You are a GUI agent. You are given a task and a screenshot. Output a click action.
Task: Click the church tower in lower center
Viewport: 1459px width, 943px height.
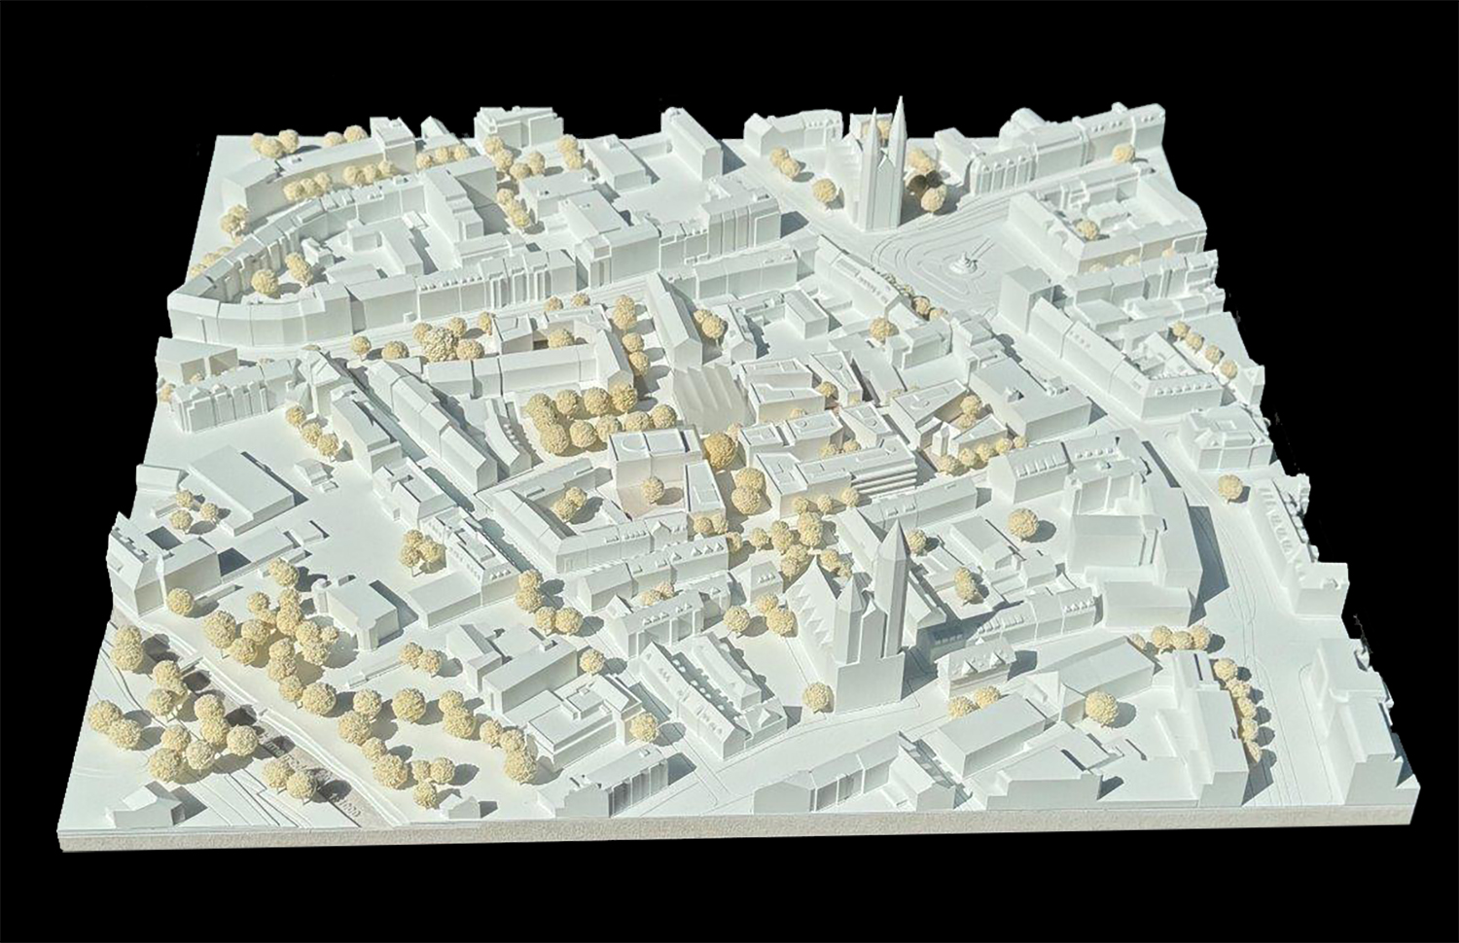[x=890, y=583]
